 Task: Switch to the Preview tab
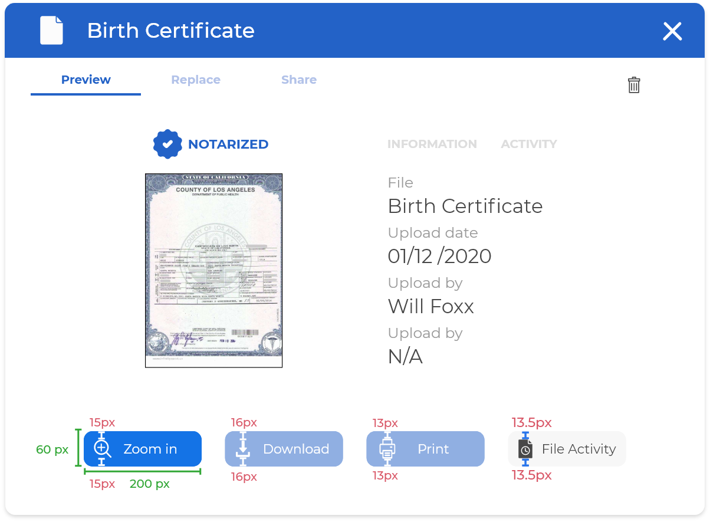pos(86,80)
